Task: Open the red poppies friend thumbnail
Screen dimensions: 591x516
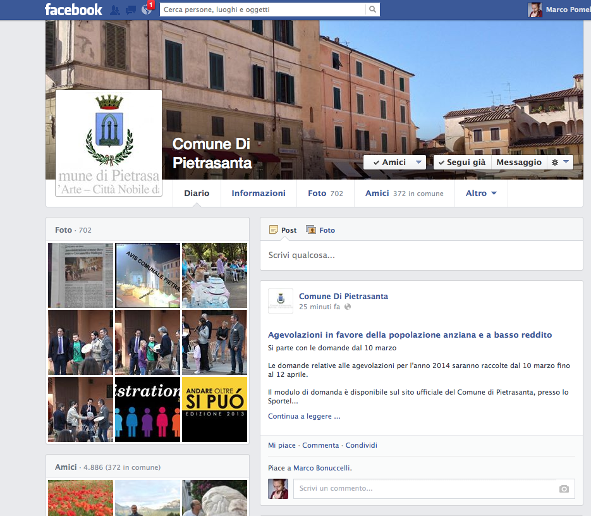Action: [x=81, y=498]
